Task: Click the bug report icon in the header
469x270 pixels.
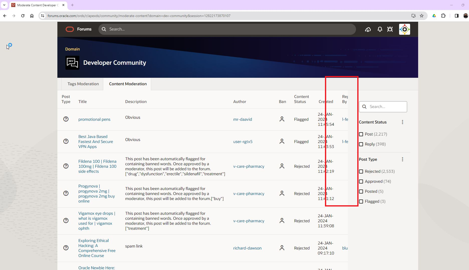Action: click(390, 29)
